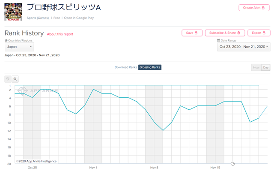Click the chart reset zoom icon
274x171 pixels.
pos(8,79)
